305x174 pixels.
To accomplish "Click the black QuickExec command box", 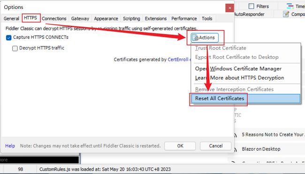I will click(39, 160).
